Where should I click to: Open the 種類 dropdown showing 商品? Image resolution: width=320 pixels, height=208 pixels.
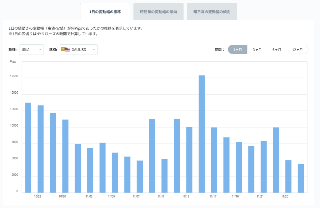click(x=31, y=49)
